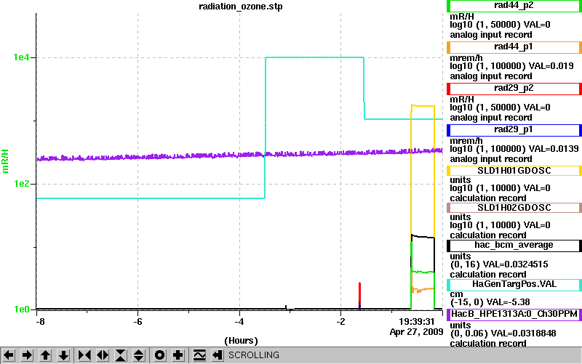Click the circle auto-scale toolbar button
582x364 pixels.
[x=159, y=355]
